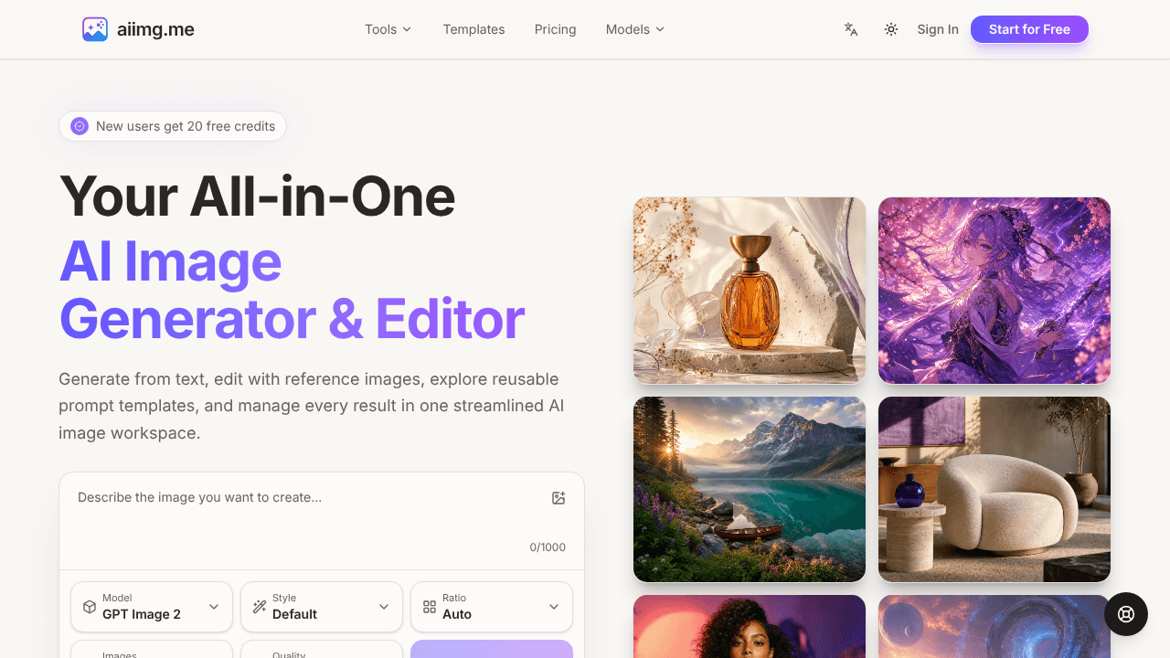This screenshot has height=658, width=1170.
Task: Click the add reference image icon
Action: (558, 498)
